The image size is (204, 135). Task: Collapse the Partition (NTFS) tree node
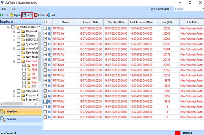[x=8, y=27]
